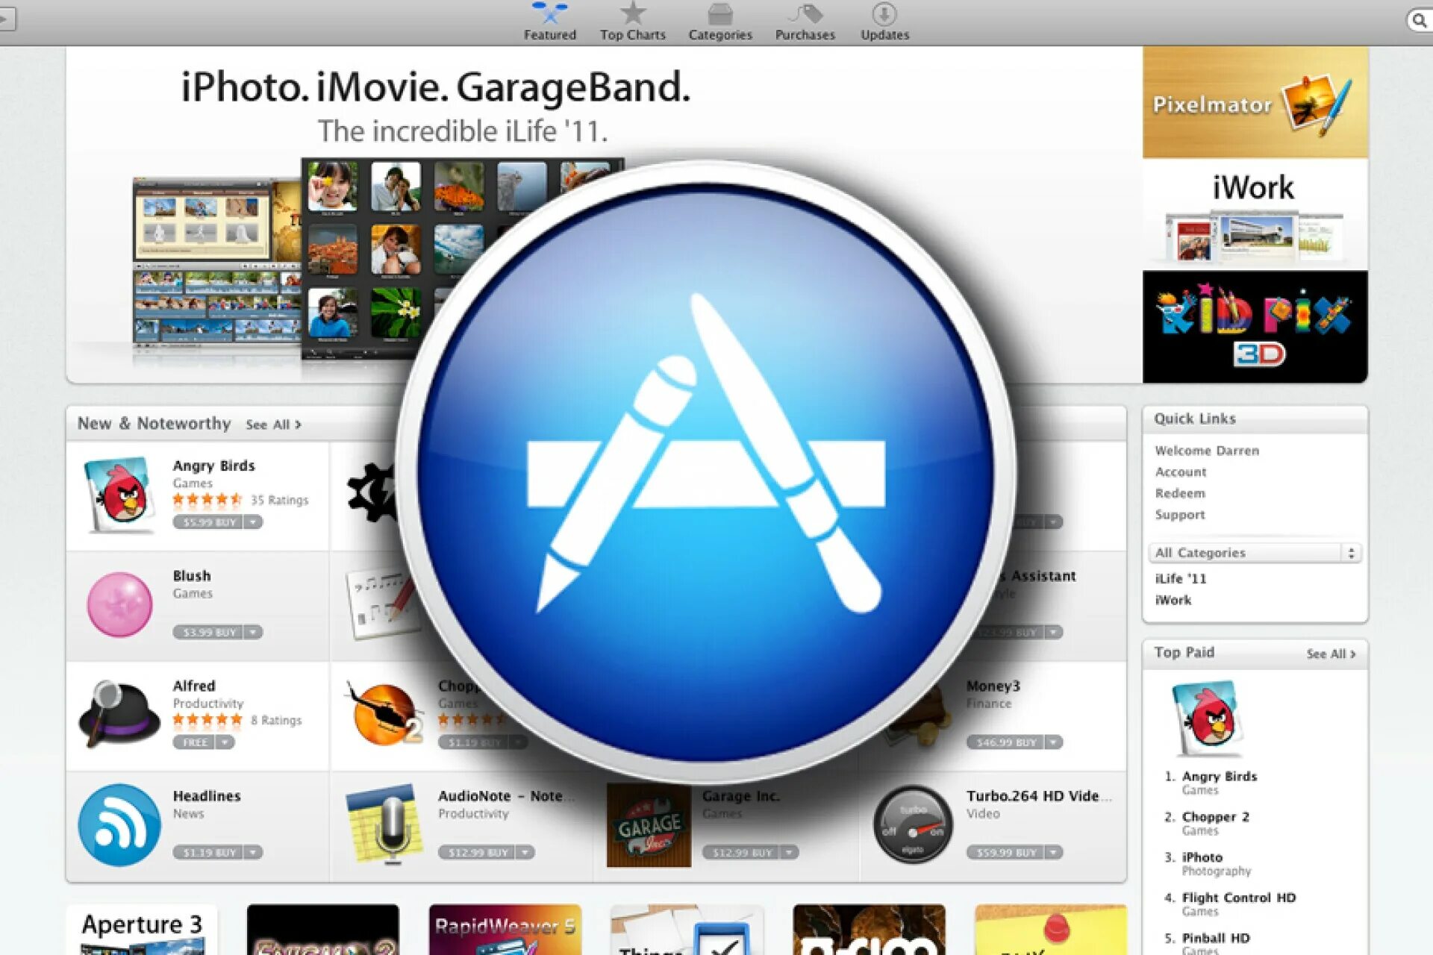Screen dimensions: 1433x955
Task: Click the Turbo.264 HD dial icon
Action: click(x=912, y=824)
